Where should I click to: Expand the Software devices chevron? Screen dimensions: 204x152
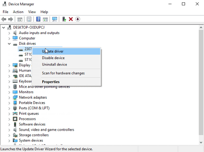point(9,124)
